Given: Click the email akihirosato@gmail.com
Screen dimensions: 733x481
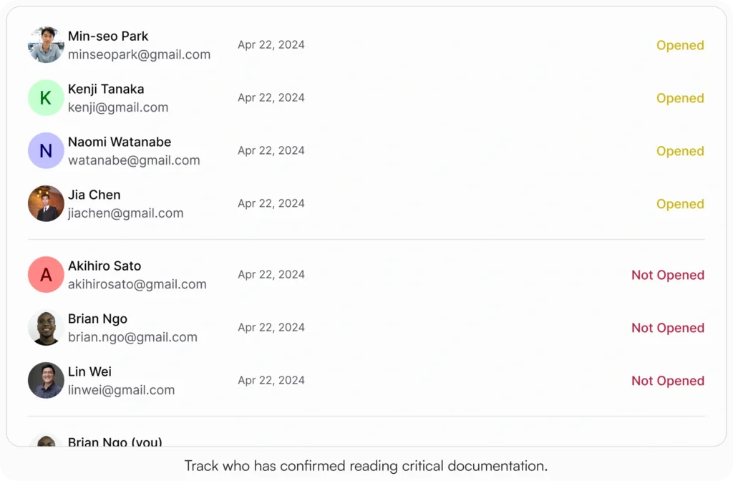Looking at the screenshot, I should [137, 284].
